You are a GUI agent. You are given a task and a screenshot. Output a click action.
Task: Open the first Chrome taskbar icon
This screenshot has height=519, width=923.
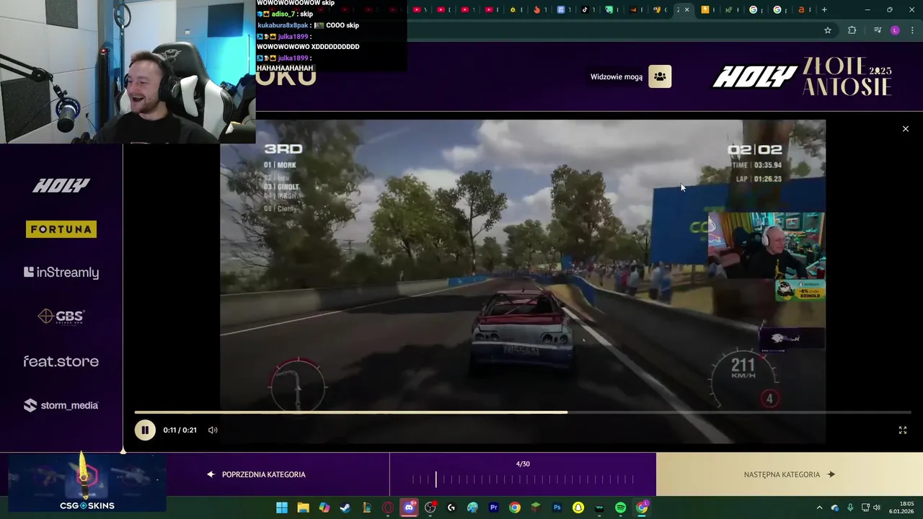(515, 507)
